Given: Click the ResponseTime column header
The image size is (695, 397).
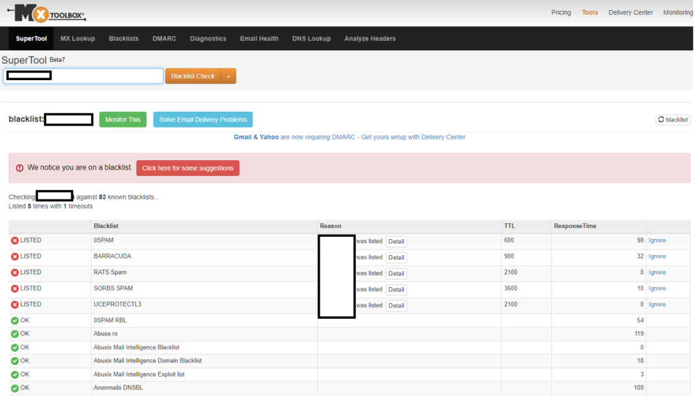Looking at the screenshot, I should [x=575, y=226].
